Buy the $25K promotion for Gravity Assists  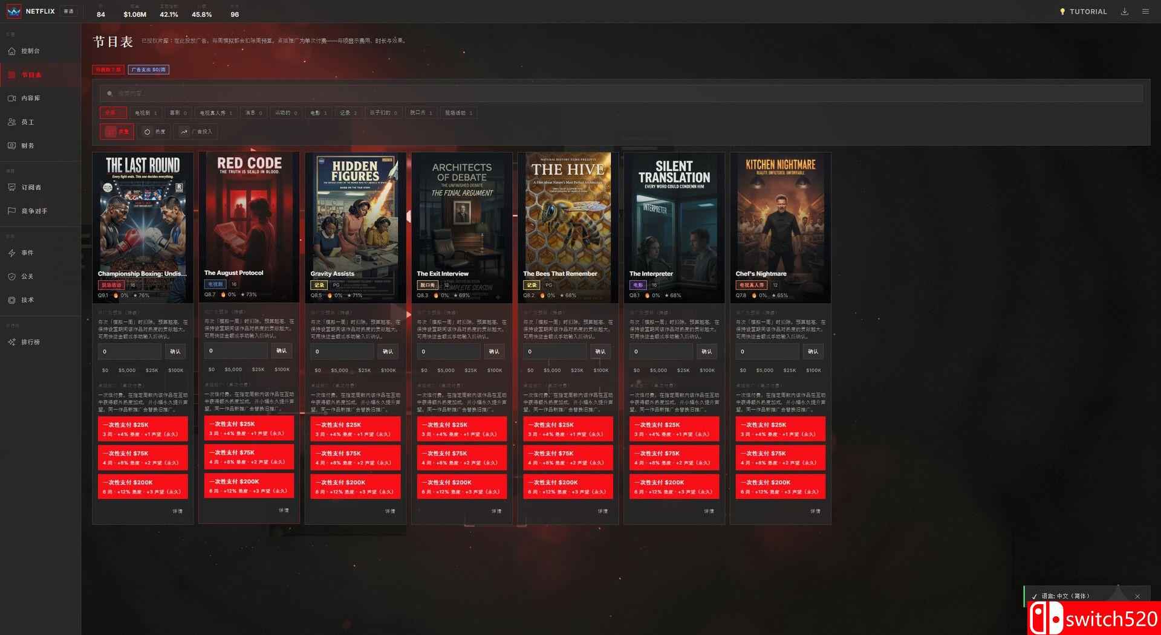(x=356, y=429)
